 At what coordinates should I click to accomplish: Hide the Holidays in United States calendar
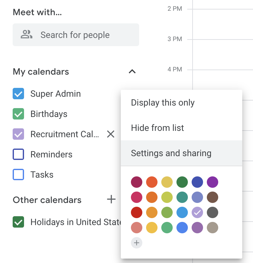(x=18, y=222)
